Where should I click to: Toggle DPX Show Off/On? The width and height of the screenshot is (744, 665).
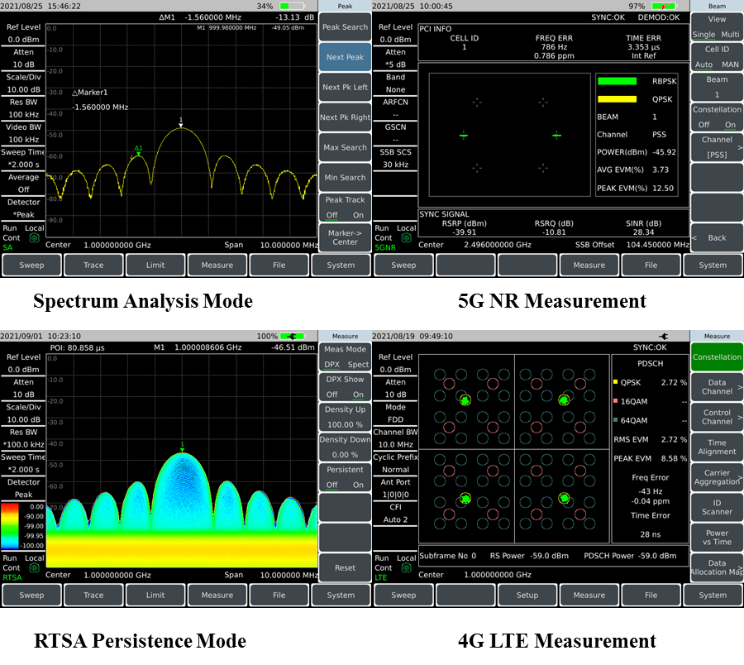coord(344,387)
